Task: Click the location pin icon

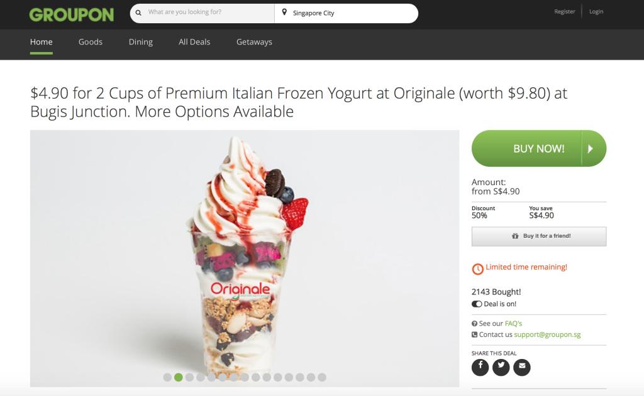Action: coord(284,13)
